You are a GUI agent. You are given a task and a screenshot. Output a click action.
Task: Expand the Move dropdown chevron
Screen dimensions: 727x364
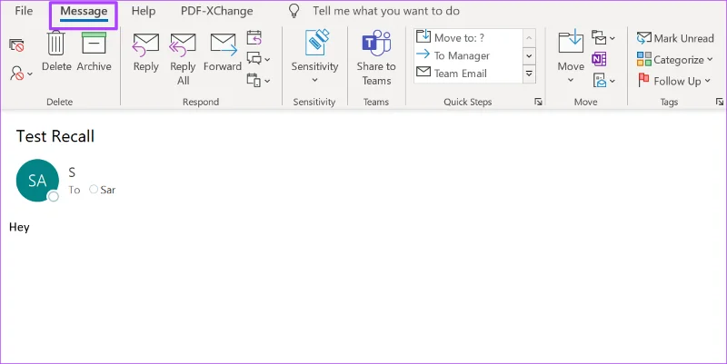(571, 80)
